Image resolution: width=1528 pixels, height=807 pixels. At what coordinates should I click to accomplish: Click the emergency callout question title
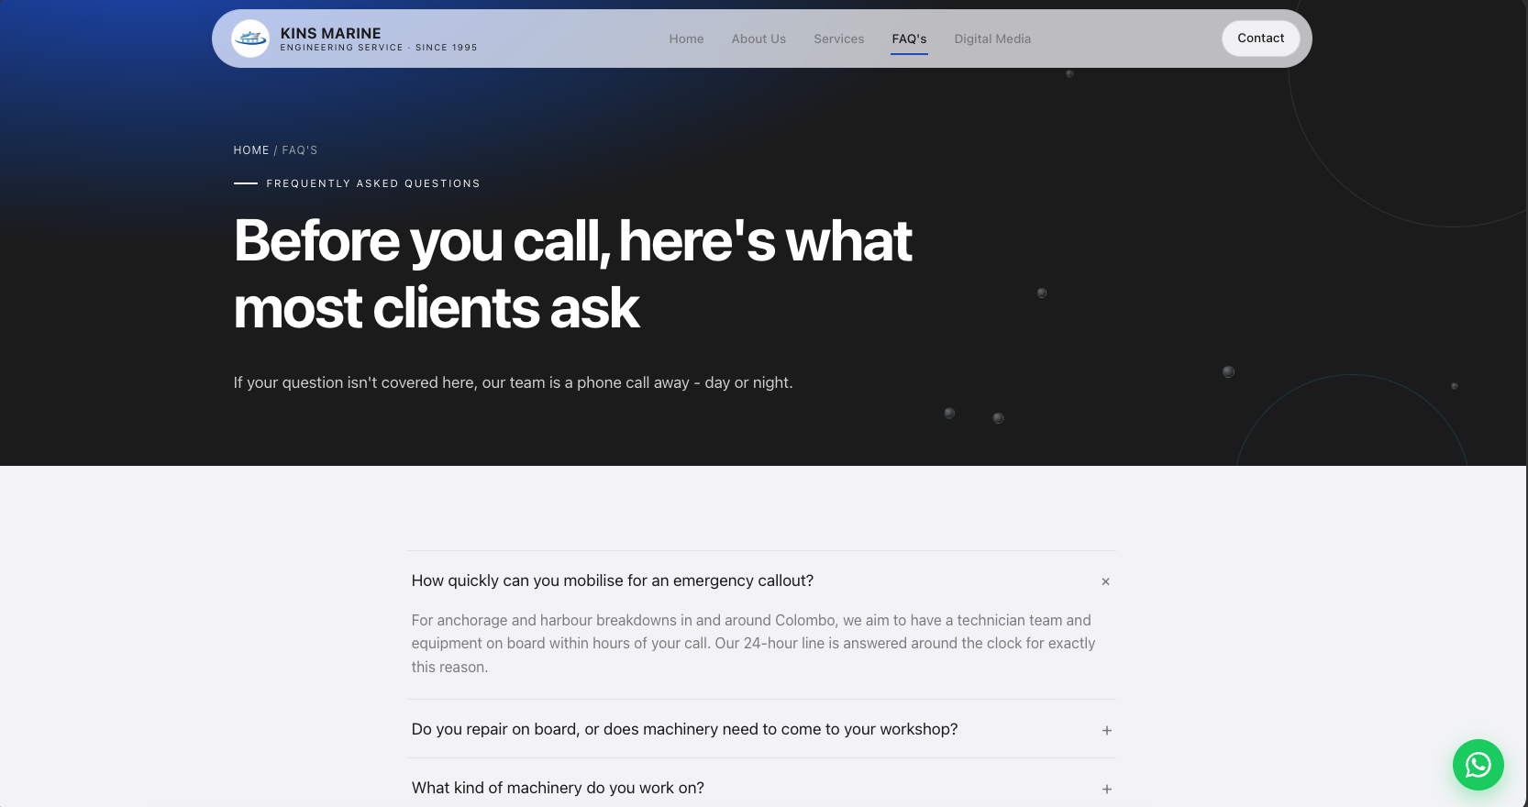click(x=613, y=580)
